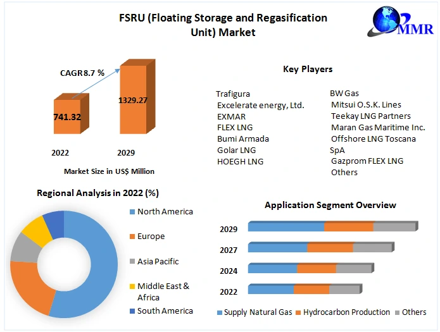The width and height of the screenshot is (440, 332).
Task: Click the South America legend marker
Action: [132, 311]
